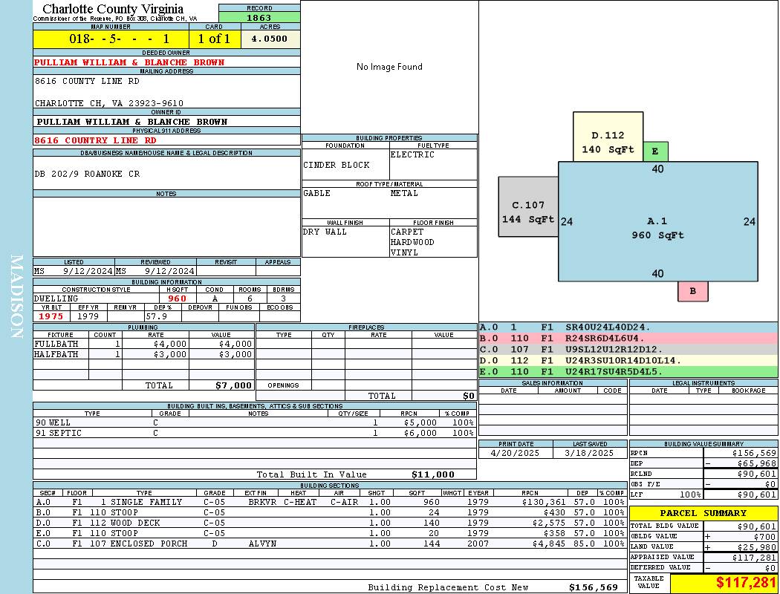
Task: Click the ENCLOSED PORCH section row
Action: 331,544
